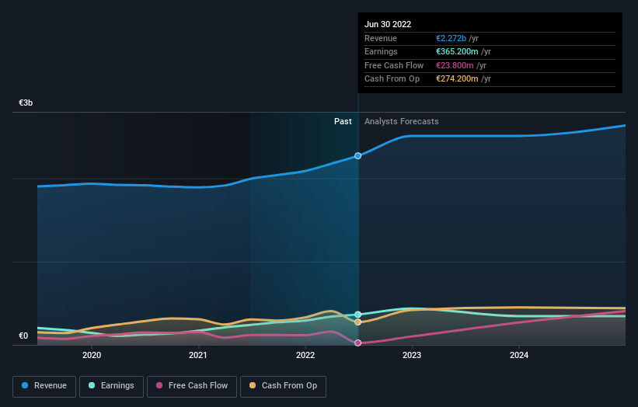Click the 2020 x-axis label

click(92, 355)
